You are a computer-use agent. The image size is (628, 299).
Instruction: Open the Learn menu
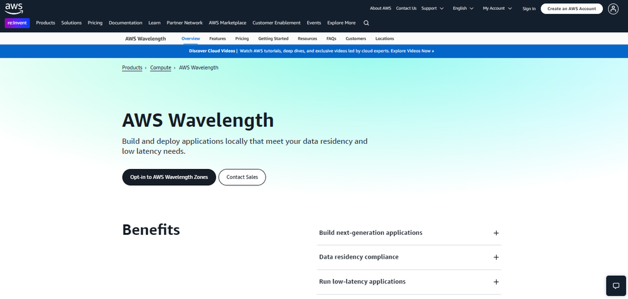pyautogui.click(x=154, y=23)
